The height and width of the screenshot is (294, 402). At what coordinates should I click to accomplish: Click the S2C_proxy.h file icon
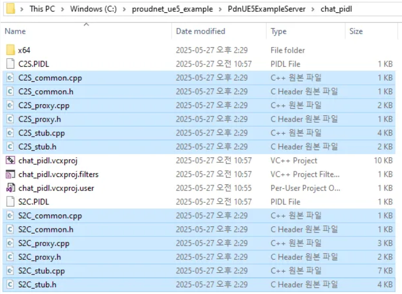pos(10,257)
